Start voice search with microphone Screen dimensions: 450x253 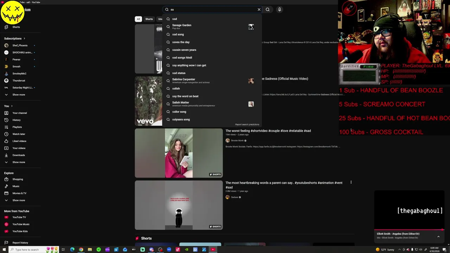(279, 9)
